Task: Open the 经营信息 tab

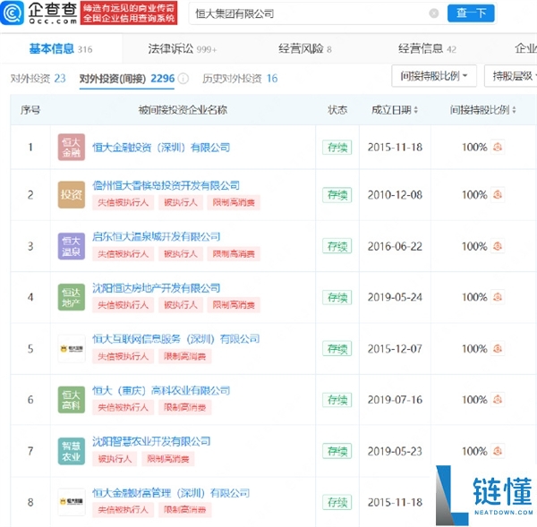Action: [427, 49]
